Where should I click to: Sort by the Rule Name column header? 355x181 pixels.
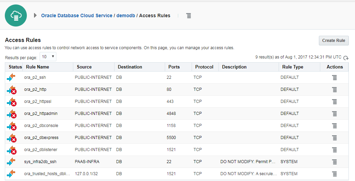[x=37, y=67]
